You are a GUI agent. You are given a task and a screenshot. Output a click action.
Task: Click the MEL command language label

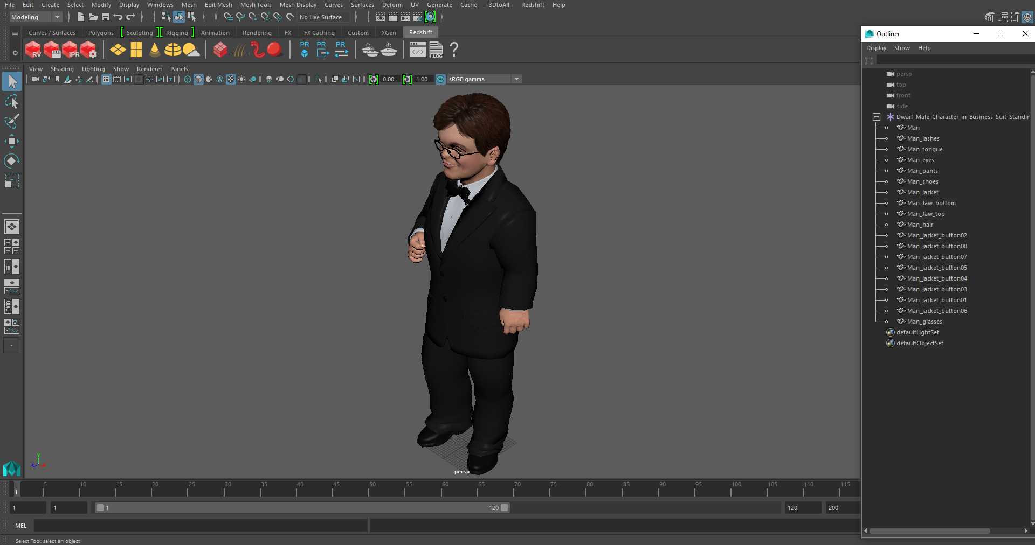[x=20, y=526]
